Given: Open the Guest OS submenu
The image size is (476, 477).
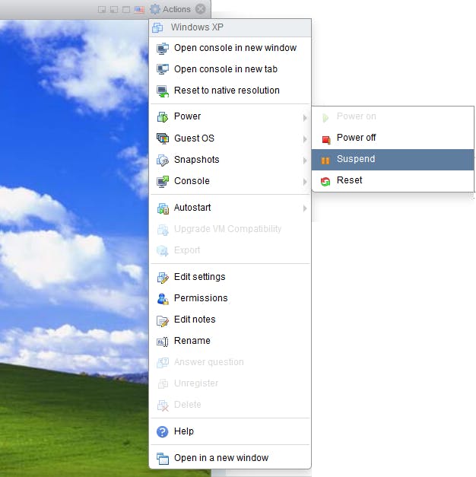Looking at the screenshot, I should click(x=230, y=138).
